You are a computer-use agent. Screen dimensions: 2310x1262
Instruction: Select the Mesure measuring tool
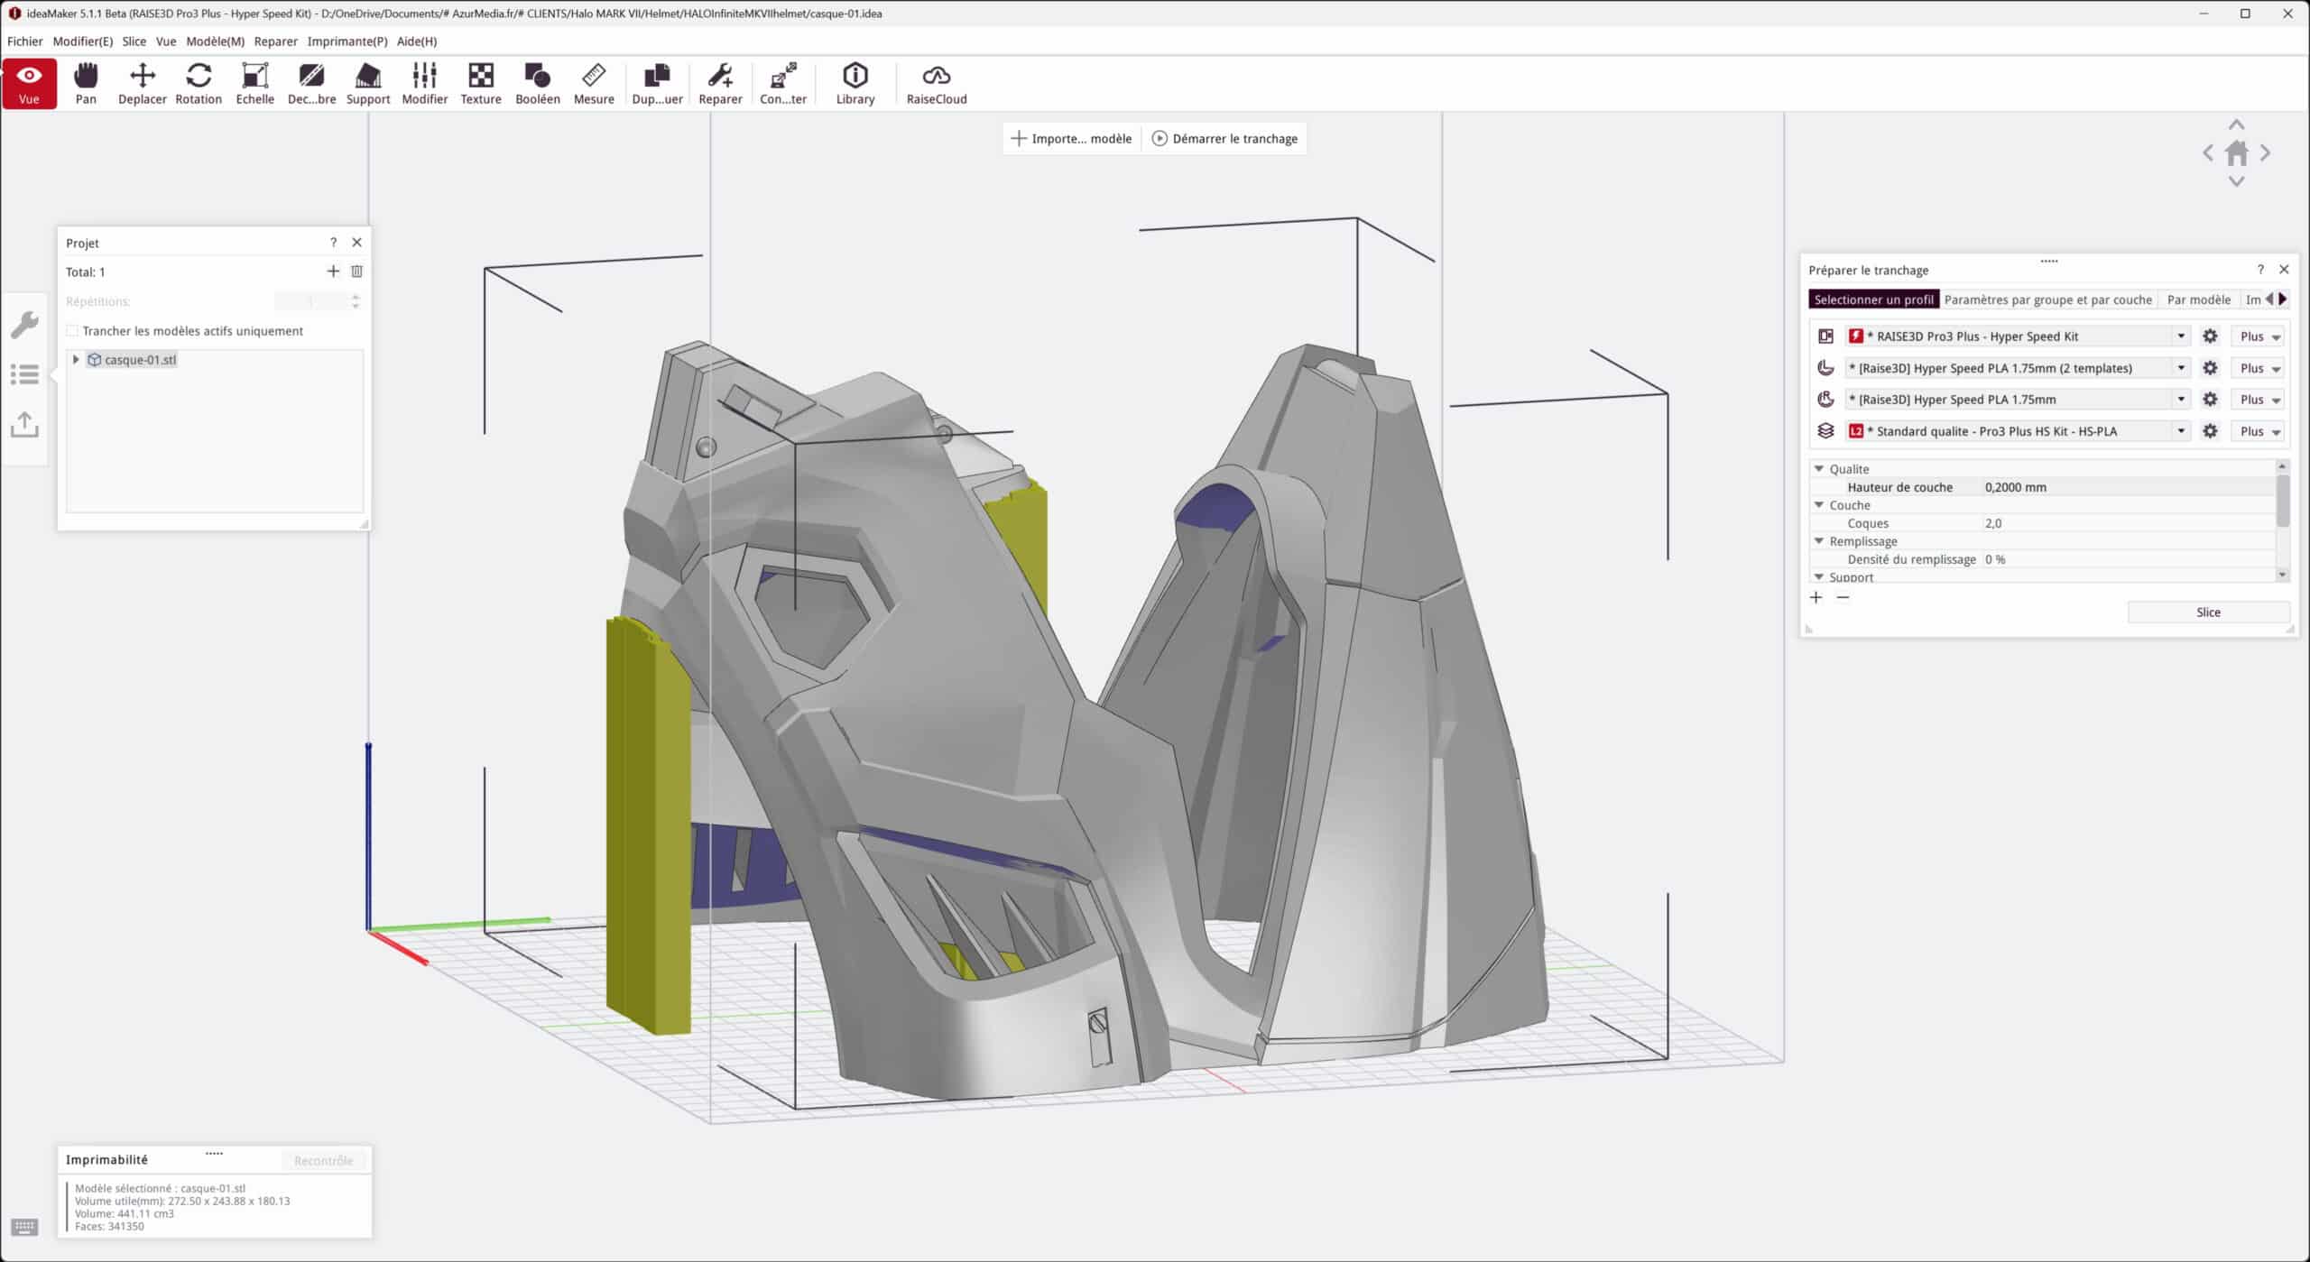click(594, 83)
